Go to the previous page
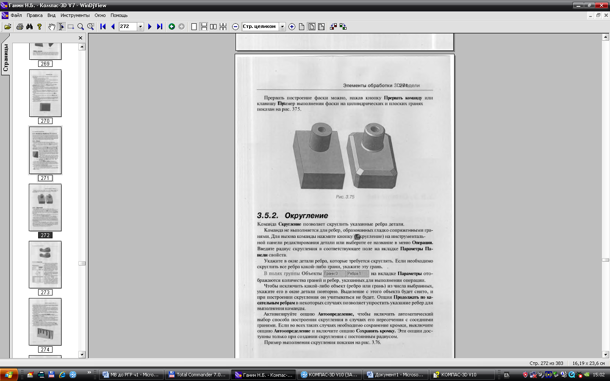This screenshot has height=381, width=610. coord(113,27)
